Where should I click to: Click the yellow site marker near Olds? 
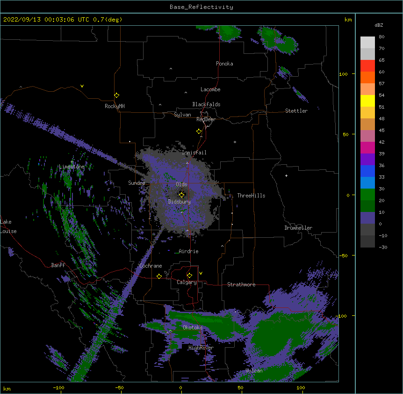click(x=181, y=195)
